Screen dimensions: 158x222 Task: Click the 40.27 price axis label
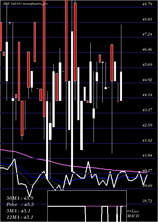pyautogui.click(x=148, y=171)
